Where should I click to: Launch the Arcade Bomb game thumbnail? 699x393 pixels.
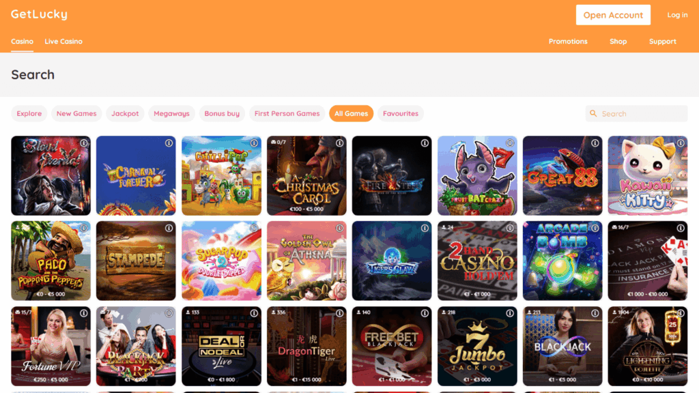pyautogui.click(x=562, y=261)
